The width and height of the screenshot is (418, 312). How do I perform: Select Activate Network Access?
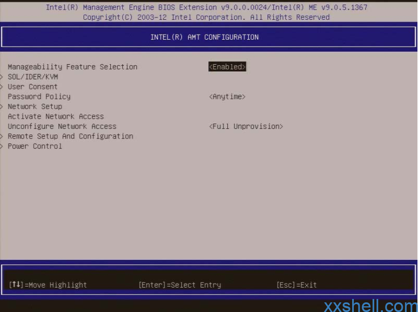click(x=56, y=116)
